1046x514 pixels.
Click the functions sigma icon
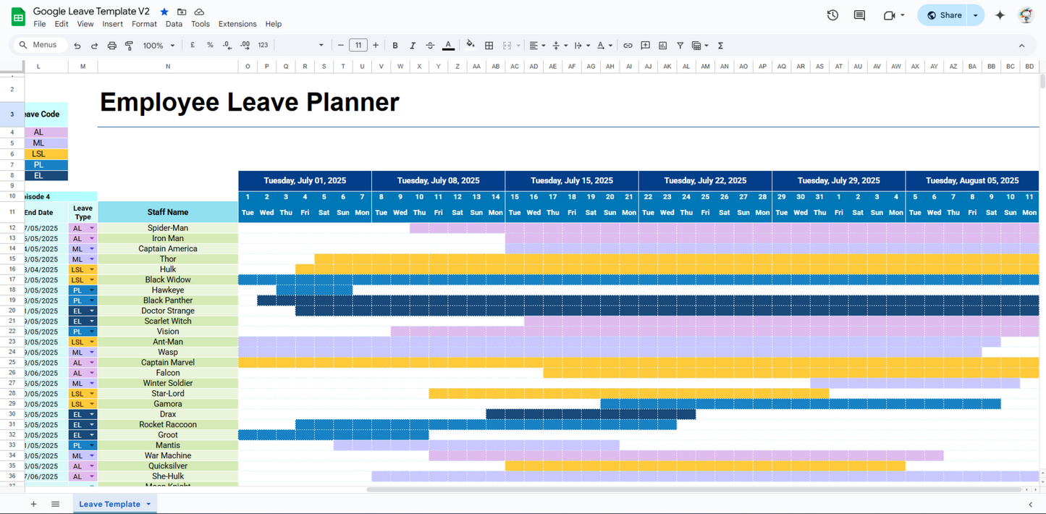point(720,46)
